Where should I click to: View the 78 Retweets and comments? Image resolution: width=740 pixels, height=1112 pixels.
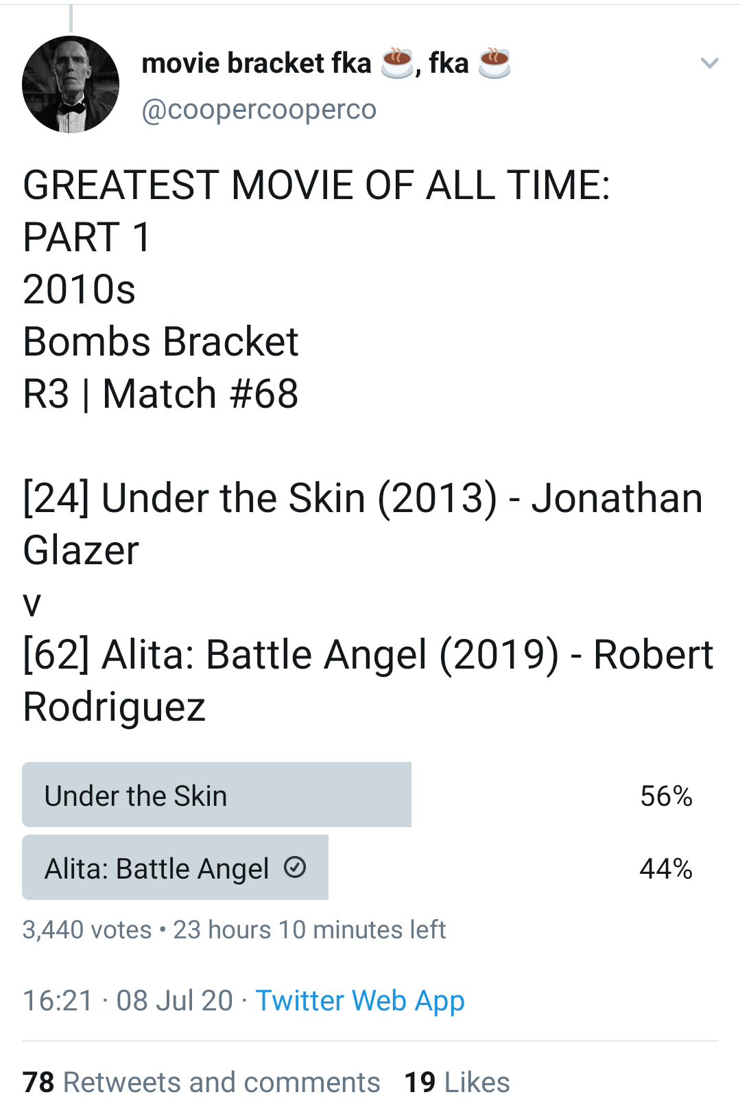click(x=202, y=1082)
